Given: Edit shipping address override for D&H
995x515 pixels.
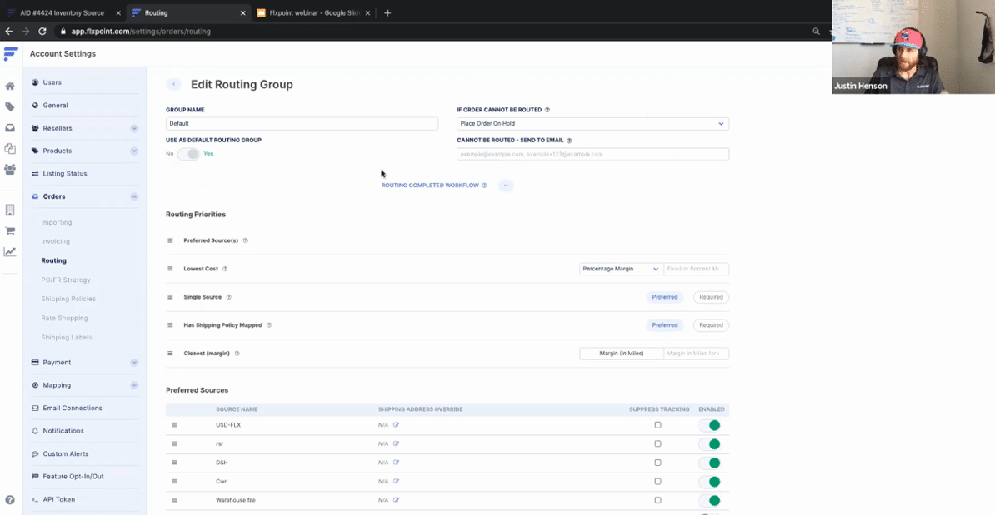Looking at the screenshot, I should (396, 463).
